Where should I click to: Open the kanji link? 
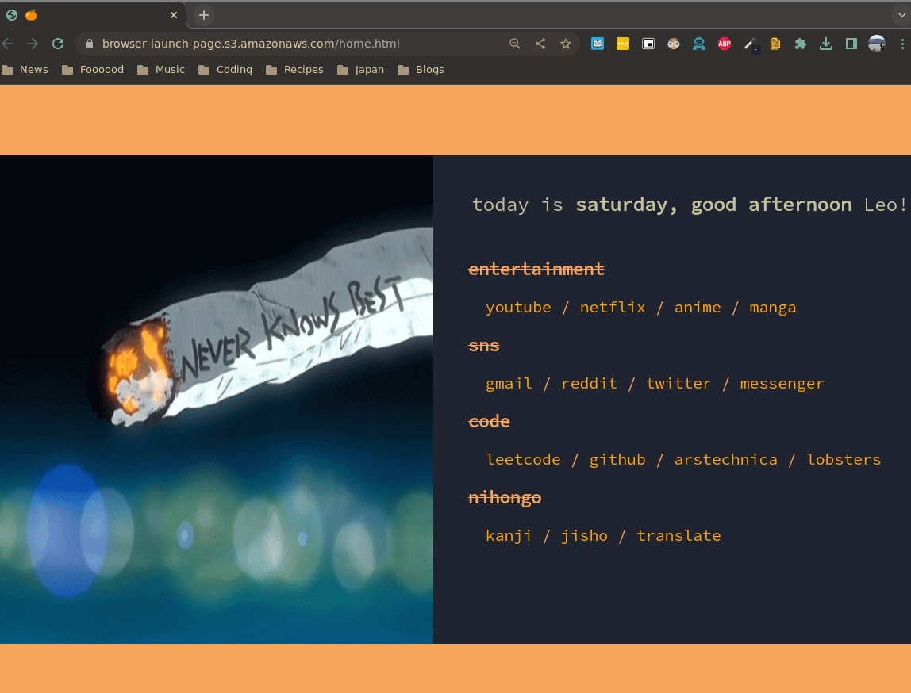pos(509,536)
